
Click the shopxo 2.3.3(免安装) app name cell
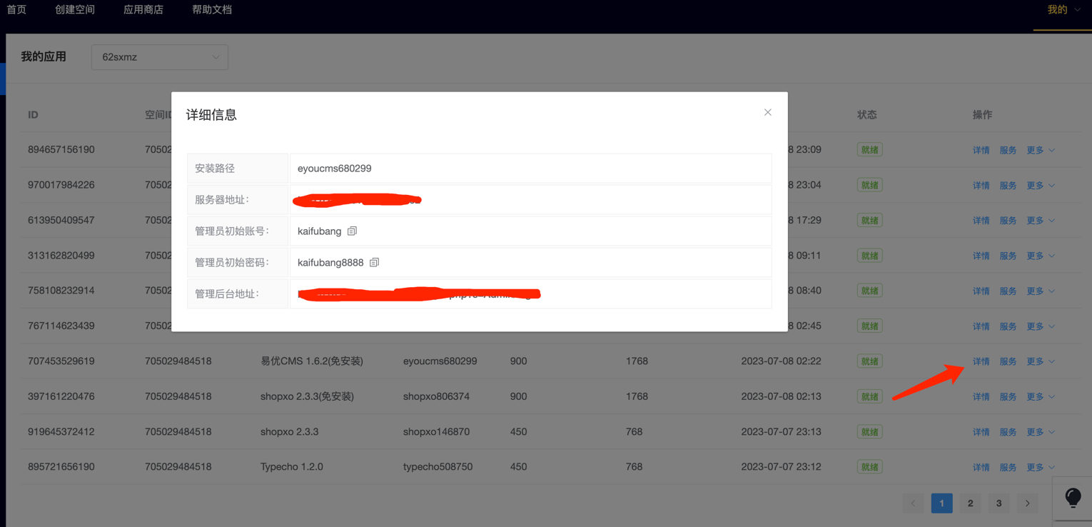pos(307,396)
